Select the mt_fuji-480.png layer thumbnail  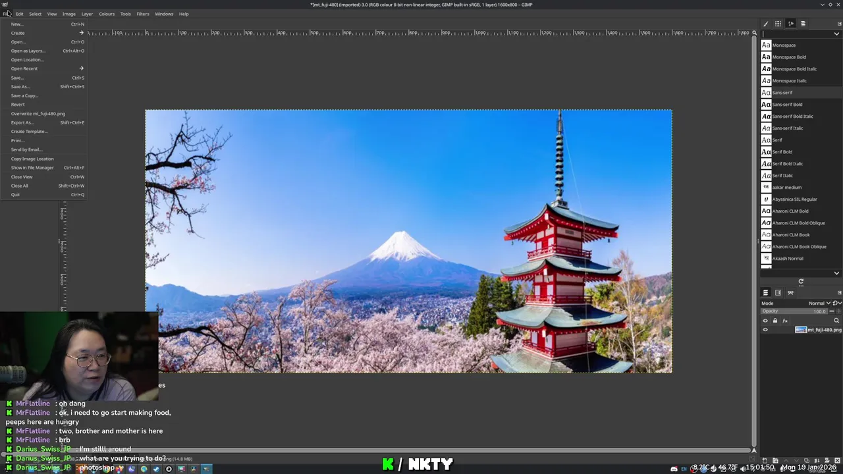pyautogui.click(x=801, y=330)
